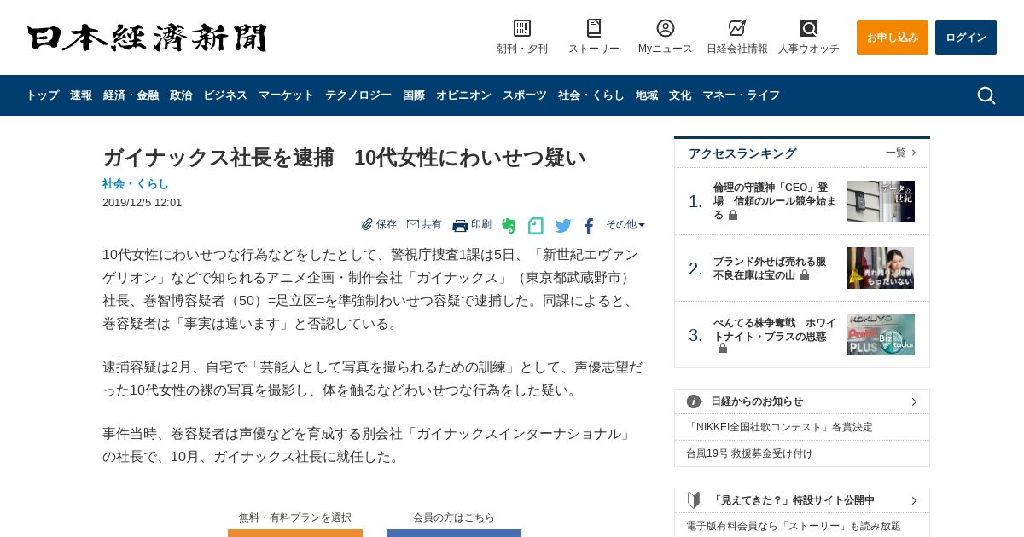Viewport: 1024px width, 537px height.
Task: Open 倫理の守護神「CEO」登場 ranking article
Action: coord(775,200)
